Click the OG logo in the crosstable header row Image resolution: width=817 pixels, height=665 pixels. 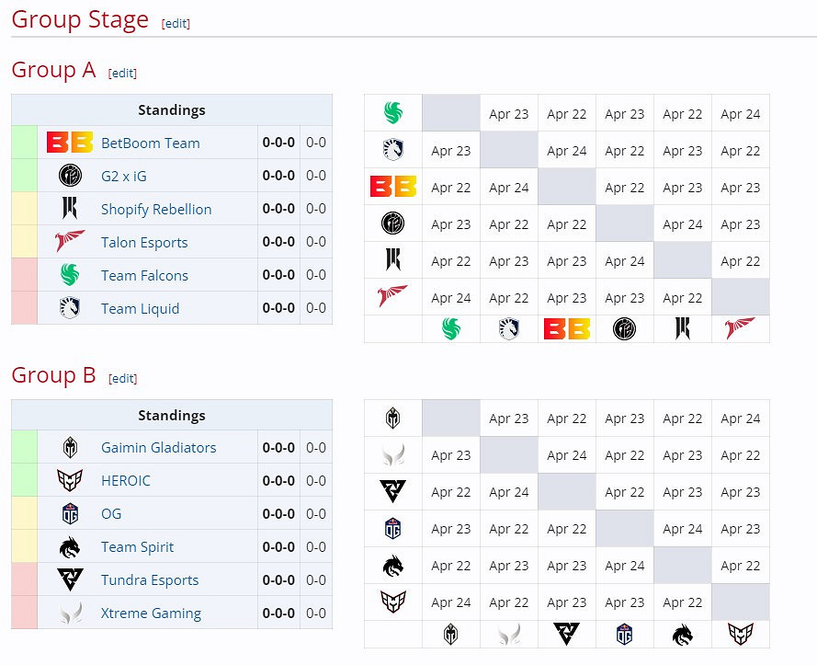[x=625, y=635]
